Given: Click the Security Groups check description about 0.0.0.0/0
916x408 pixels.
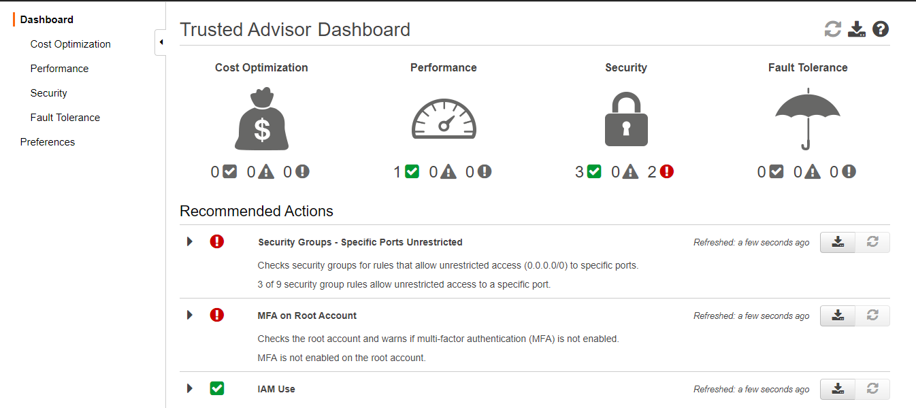Looking at the screenshot, I should [x=448, y=265].
